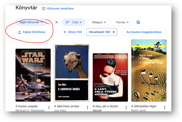Go to Előző 100 books
This screenshot has height=122, width=182.
pyautogui.click(x=73, y=32)
